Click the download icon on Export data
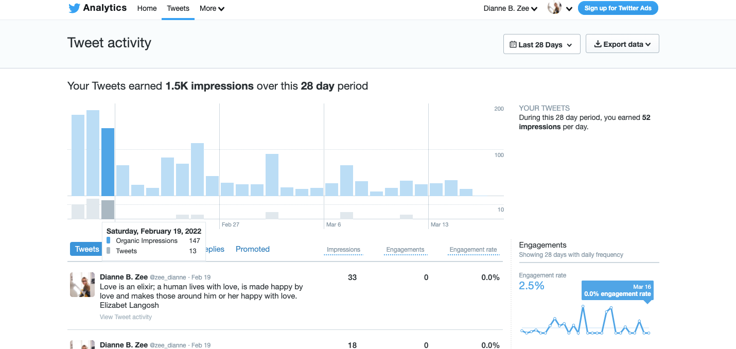Viewport: 736px width, 349px height. click(598, 44)
